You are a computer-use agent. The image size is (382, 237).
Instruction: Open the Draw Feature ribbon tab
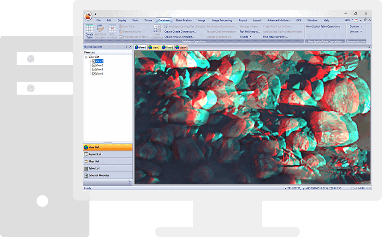tap(183, 20)
